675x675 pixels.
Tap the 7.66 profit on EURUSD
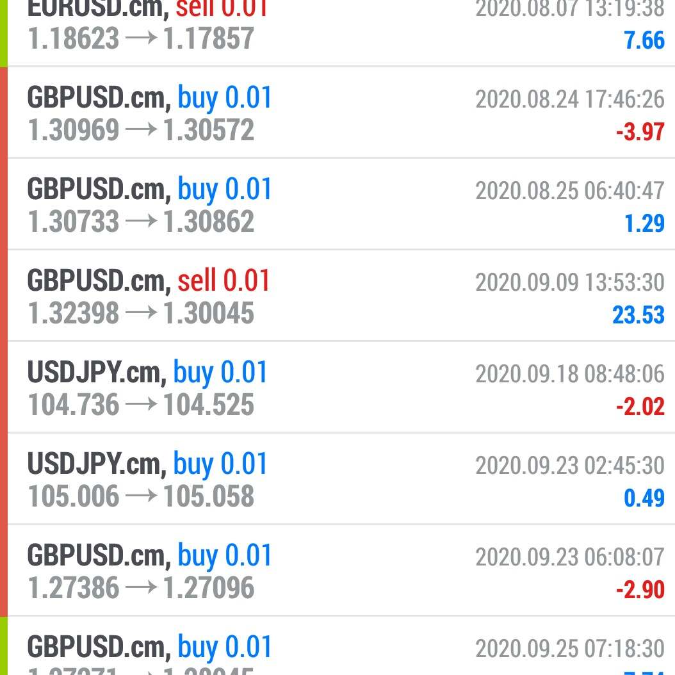[644, 40]
